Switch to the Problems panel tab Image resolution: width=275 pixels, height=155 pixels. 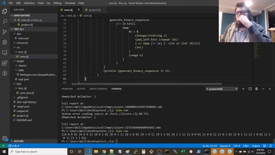[67, 89]
